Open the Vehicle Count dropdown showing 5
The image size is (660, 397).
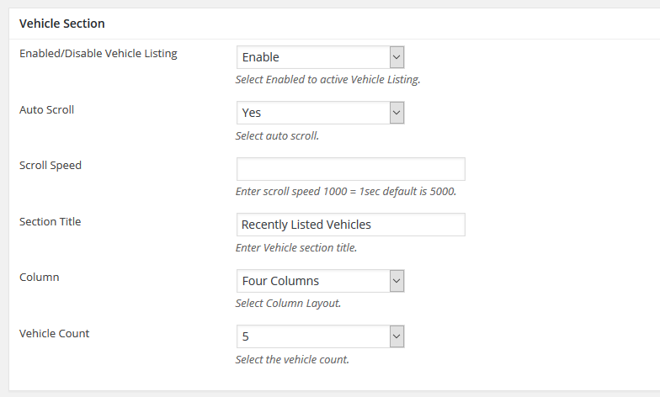point(320,336)
